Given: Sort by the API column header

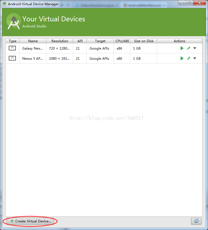Looking at the screenshot, I should pyautogui.click(x=80, y=41).
